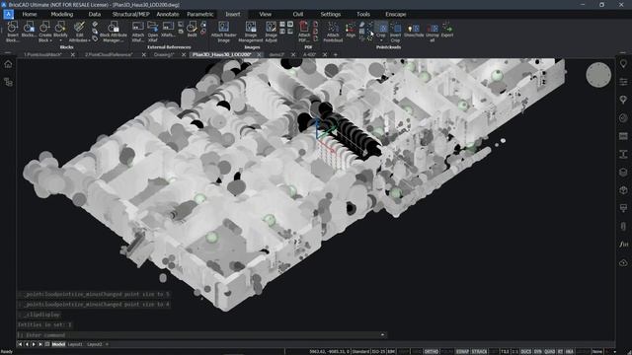Click the Image Adjust tool

271,32
